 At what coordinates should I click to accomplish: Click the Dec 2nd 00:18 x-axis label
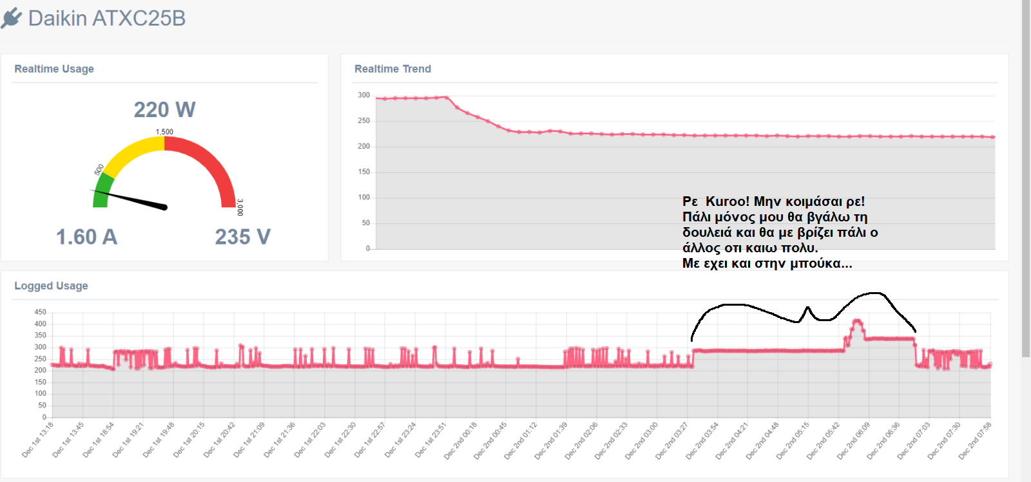(461, 440)
